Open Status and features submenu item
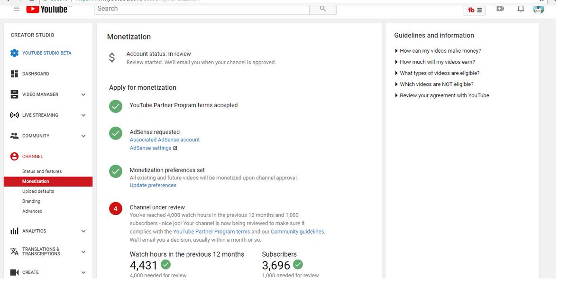 tap(42, 171)
